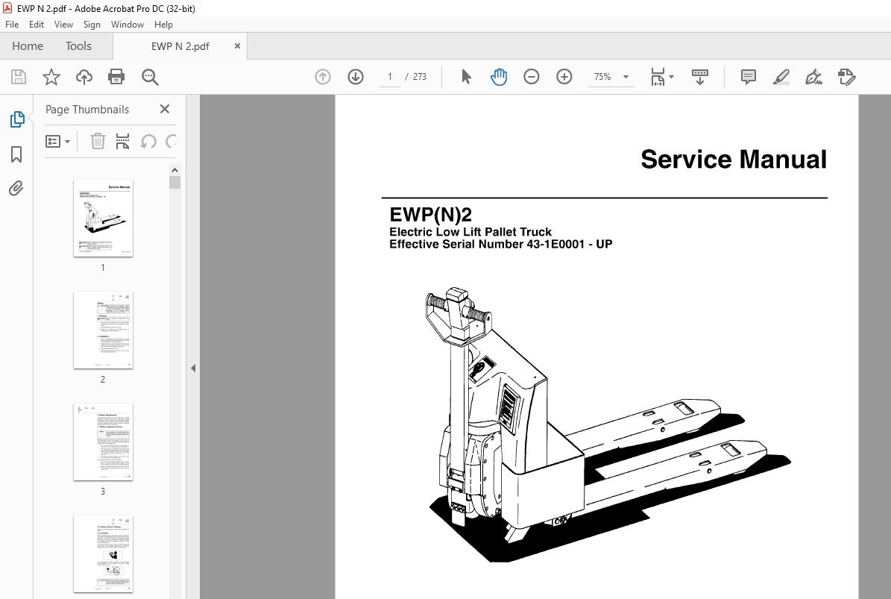Add the star bookmark to favorites
This screenshot has width=891, height=599.
[x=51, y=77]
